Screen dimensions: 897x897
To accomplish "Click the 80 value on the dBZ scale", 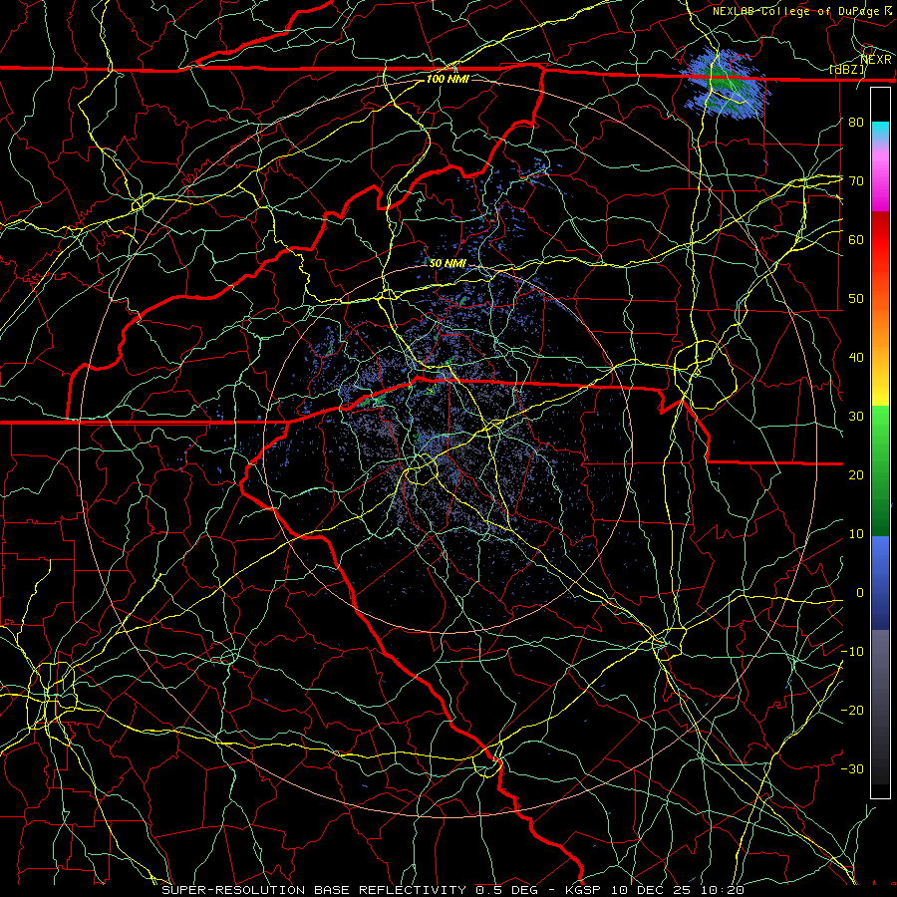I will click(x=856, y=122).
